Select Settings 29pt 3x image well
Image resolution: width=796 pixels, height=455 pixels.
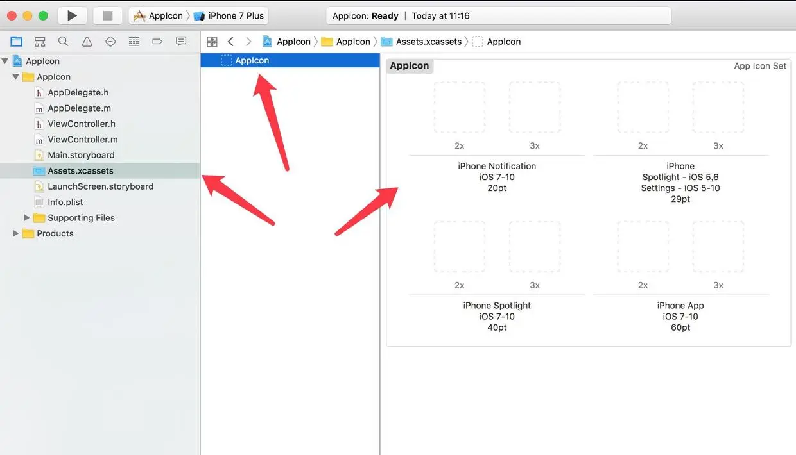[718, 107]
